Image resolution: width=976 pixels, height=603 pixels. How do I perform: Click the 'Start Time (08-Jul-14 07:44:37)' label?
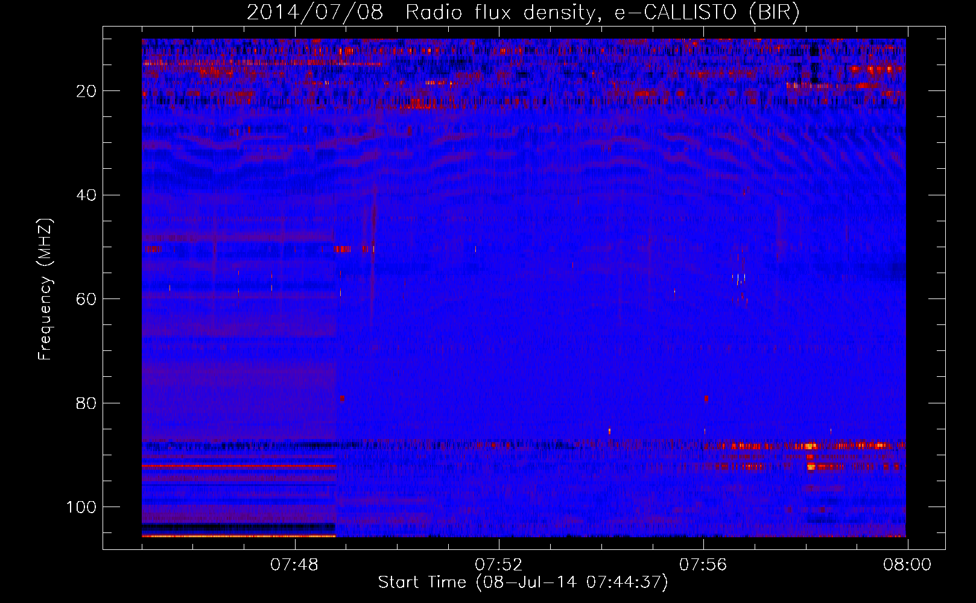point(523,582)
